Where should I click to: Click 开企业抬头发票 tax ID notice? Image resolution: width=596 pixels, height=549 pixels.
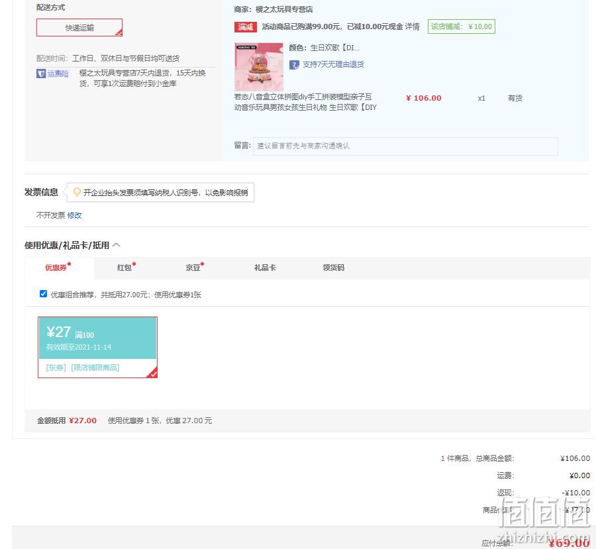(166, 193)
